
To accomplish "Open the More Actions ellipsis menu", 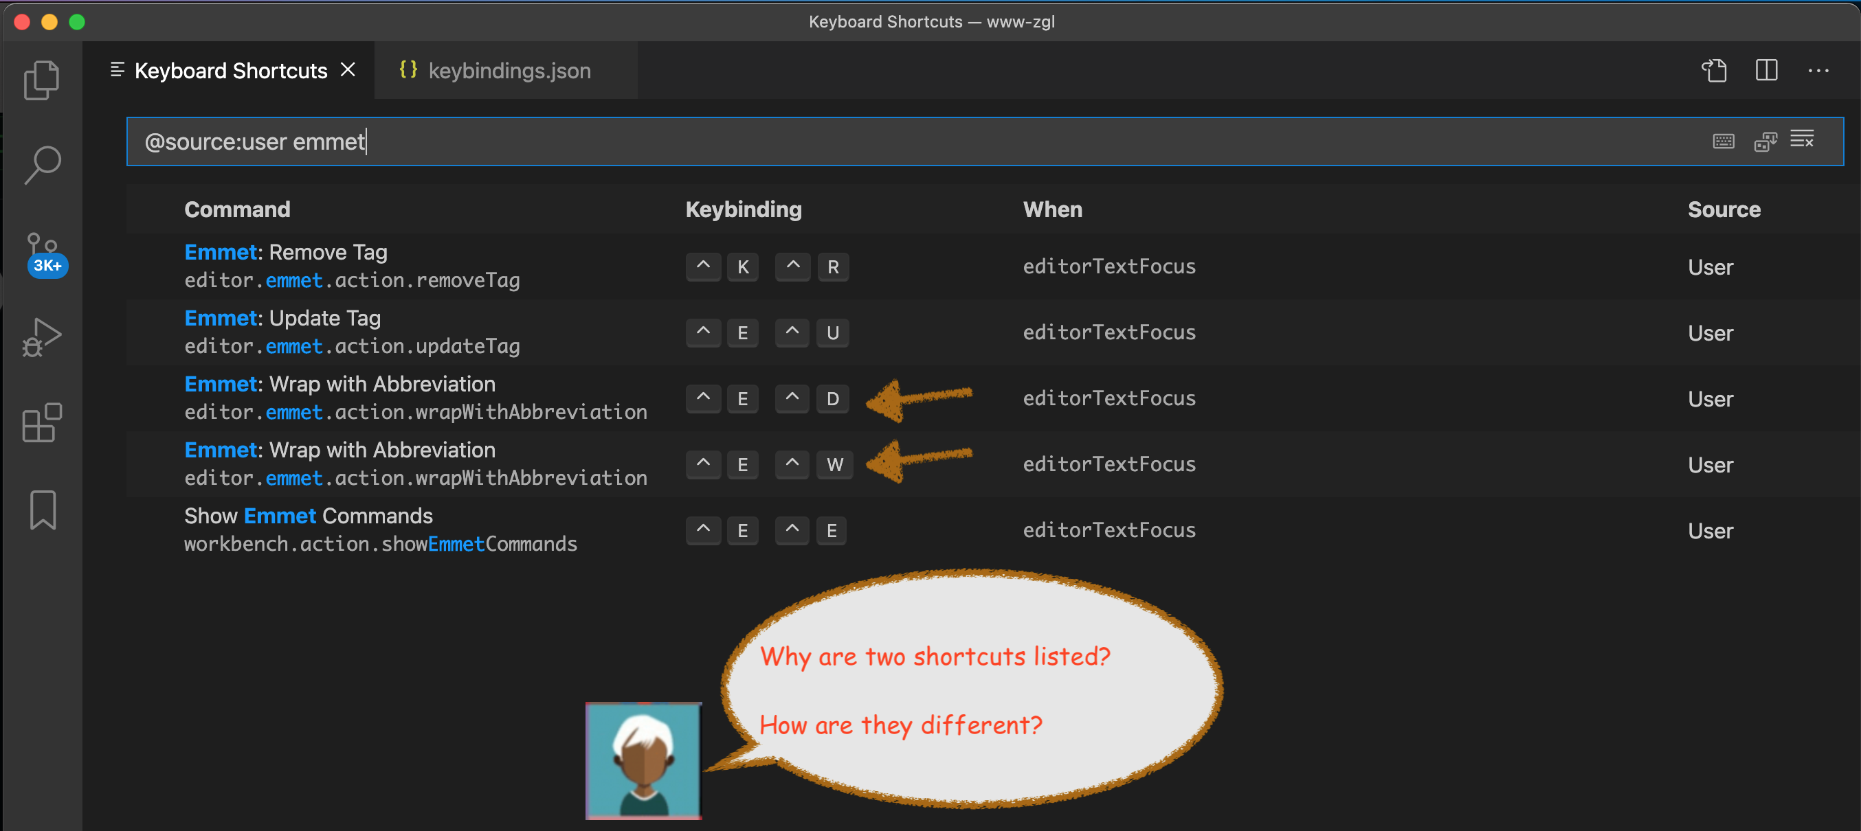I will [1819, 70].
